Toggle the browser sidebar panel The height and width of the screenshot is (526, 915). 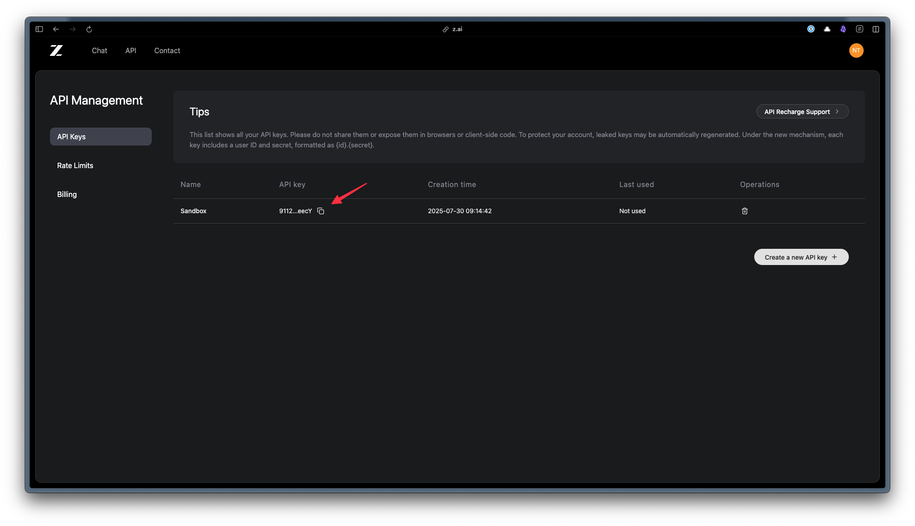(39, 29)
